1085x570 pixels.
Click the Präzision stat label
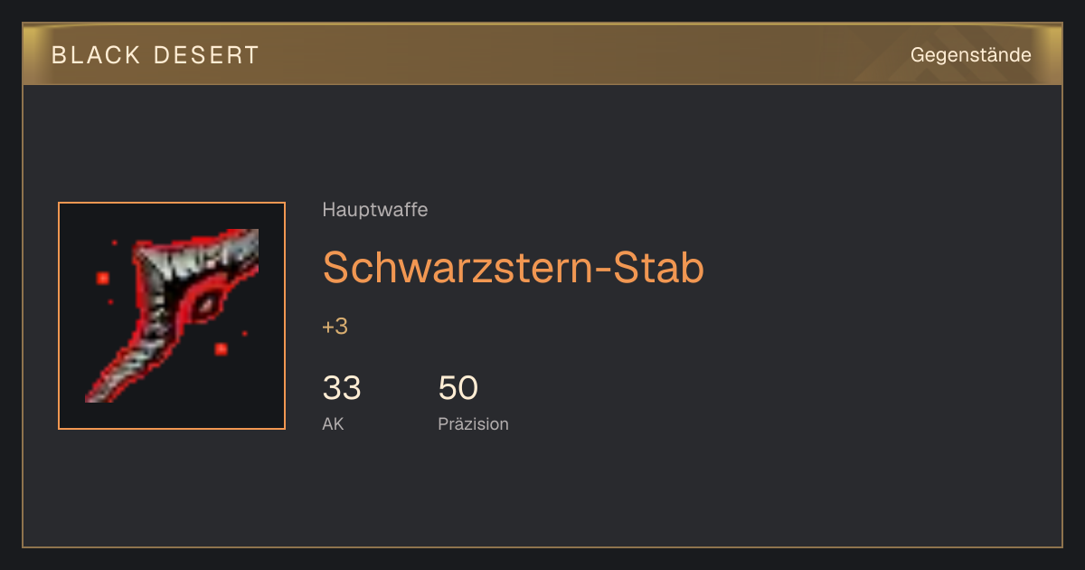(473, 423)
